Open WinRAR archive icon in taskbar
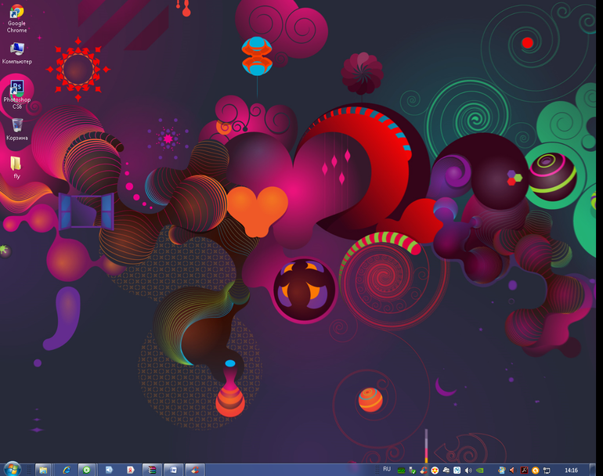Image resolution: width=603 pixels, height=476 pixels. (x=152, y=470)
